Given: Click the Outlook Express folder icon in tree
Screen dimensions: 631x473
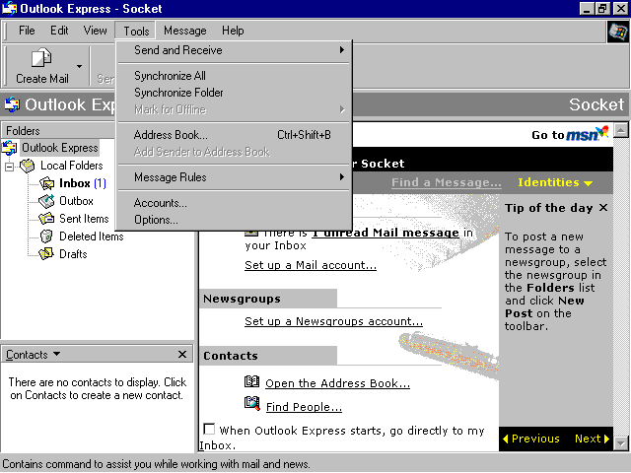Looking at the screenshot, I should [10, 148].
